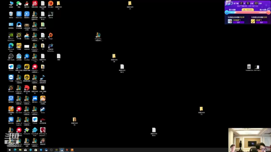The height and width of the screenshot is (152, 271).
Task: Open Edge from the taskbar
Action: (15, 150)
